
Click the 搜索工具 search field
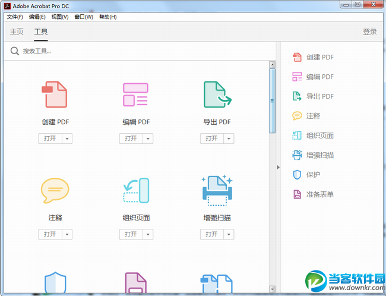[x=140, y=51]
